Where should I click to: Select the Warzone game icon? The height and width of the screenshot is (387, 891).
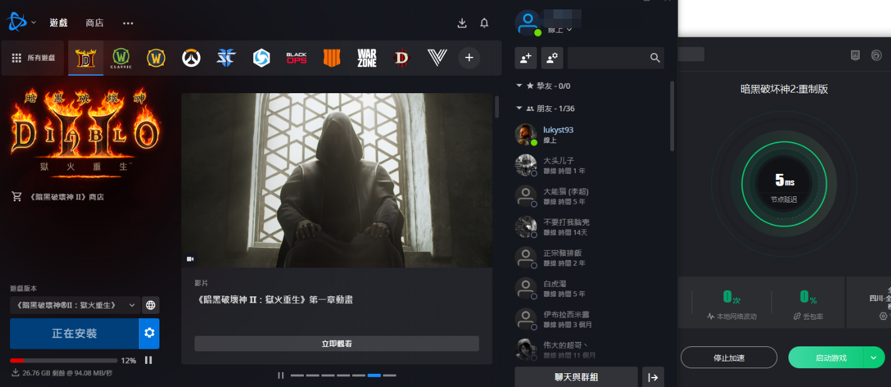[x=367, y=58]
